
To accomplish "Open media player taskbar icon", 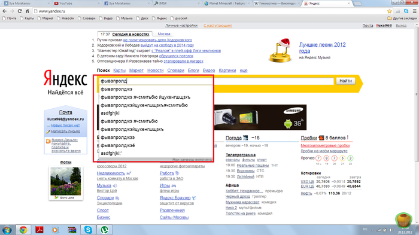I will click(x=55, y=230).
